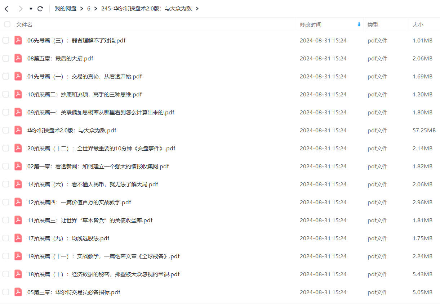
Task: Go back with the left arrow
Action: [6, 9]
